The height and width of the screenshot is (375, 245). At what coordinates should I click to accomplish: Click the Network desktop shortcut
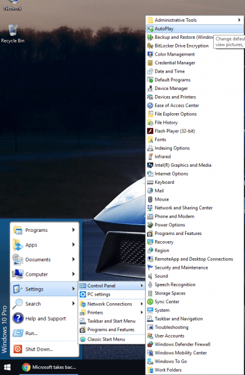[12, 5]
